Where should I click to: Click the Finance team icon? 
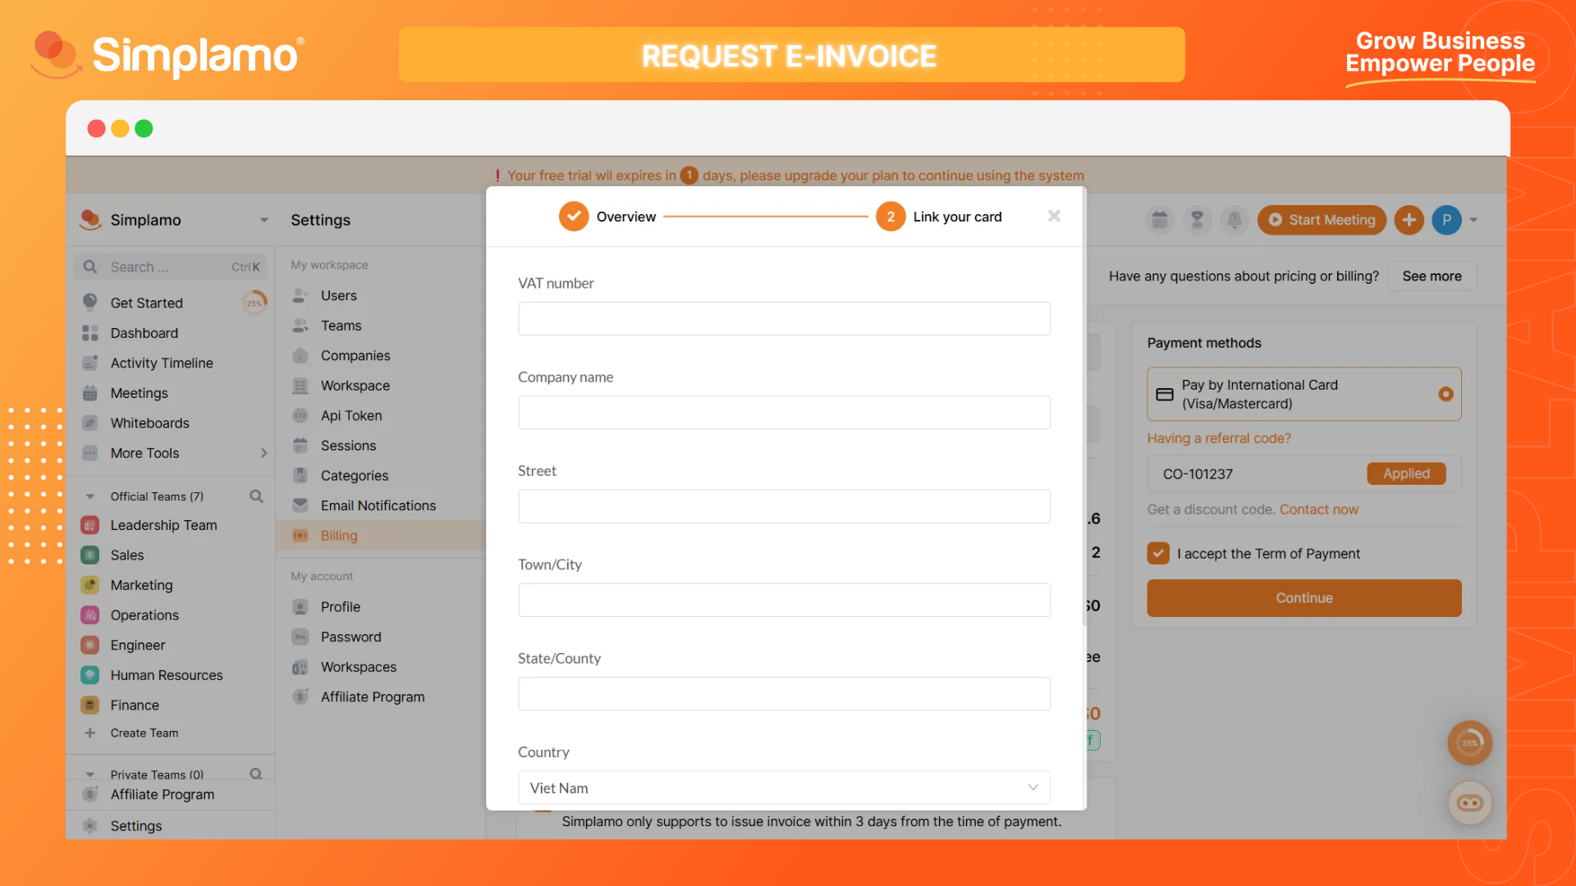(90, 705)
